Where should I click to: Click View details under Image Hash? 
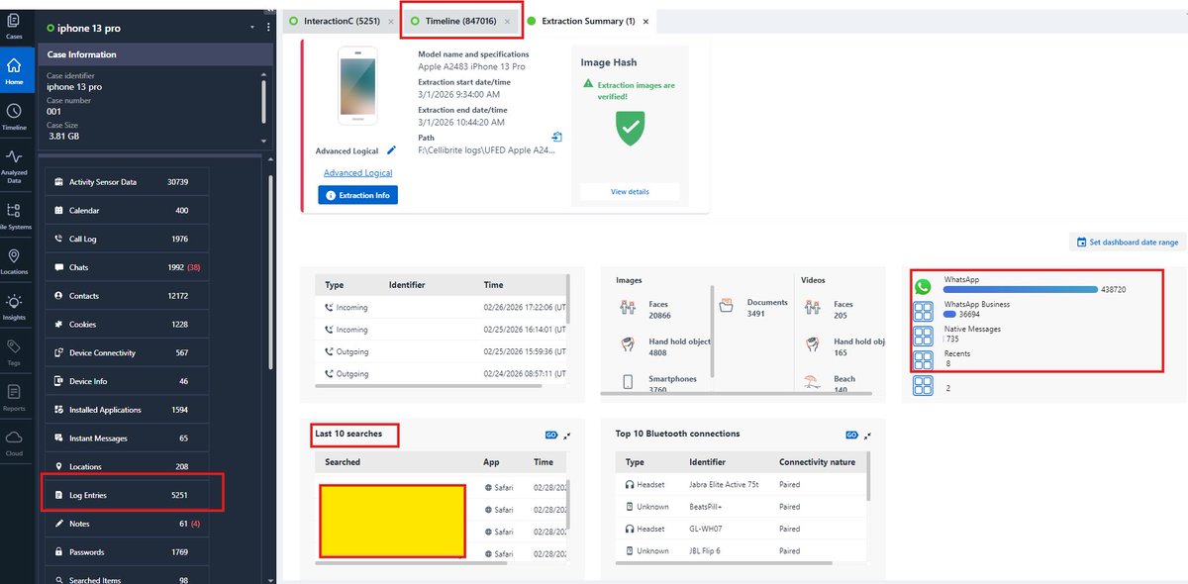(630, 191)
